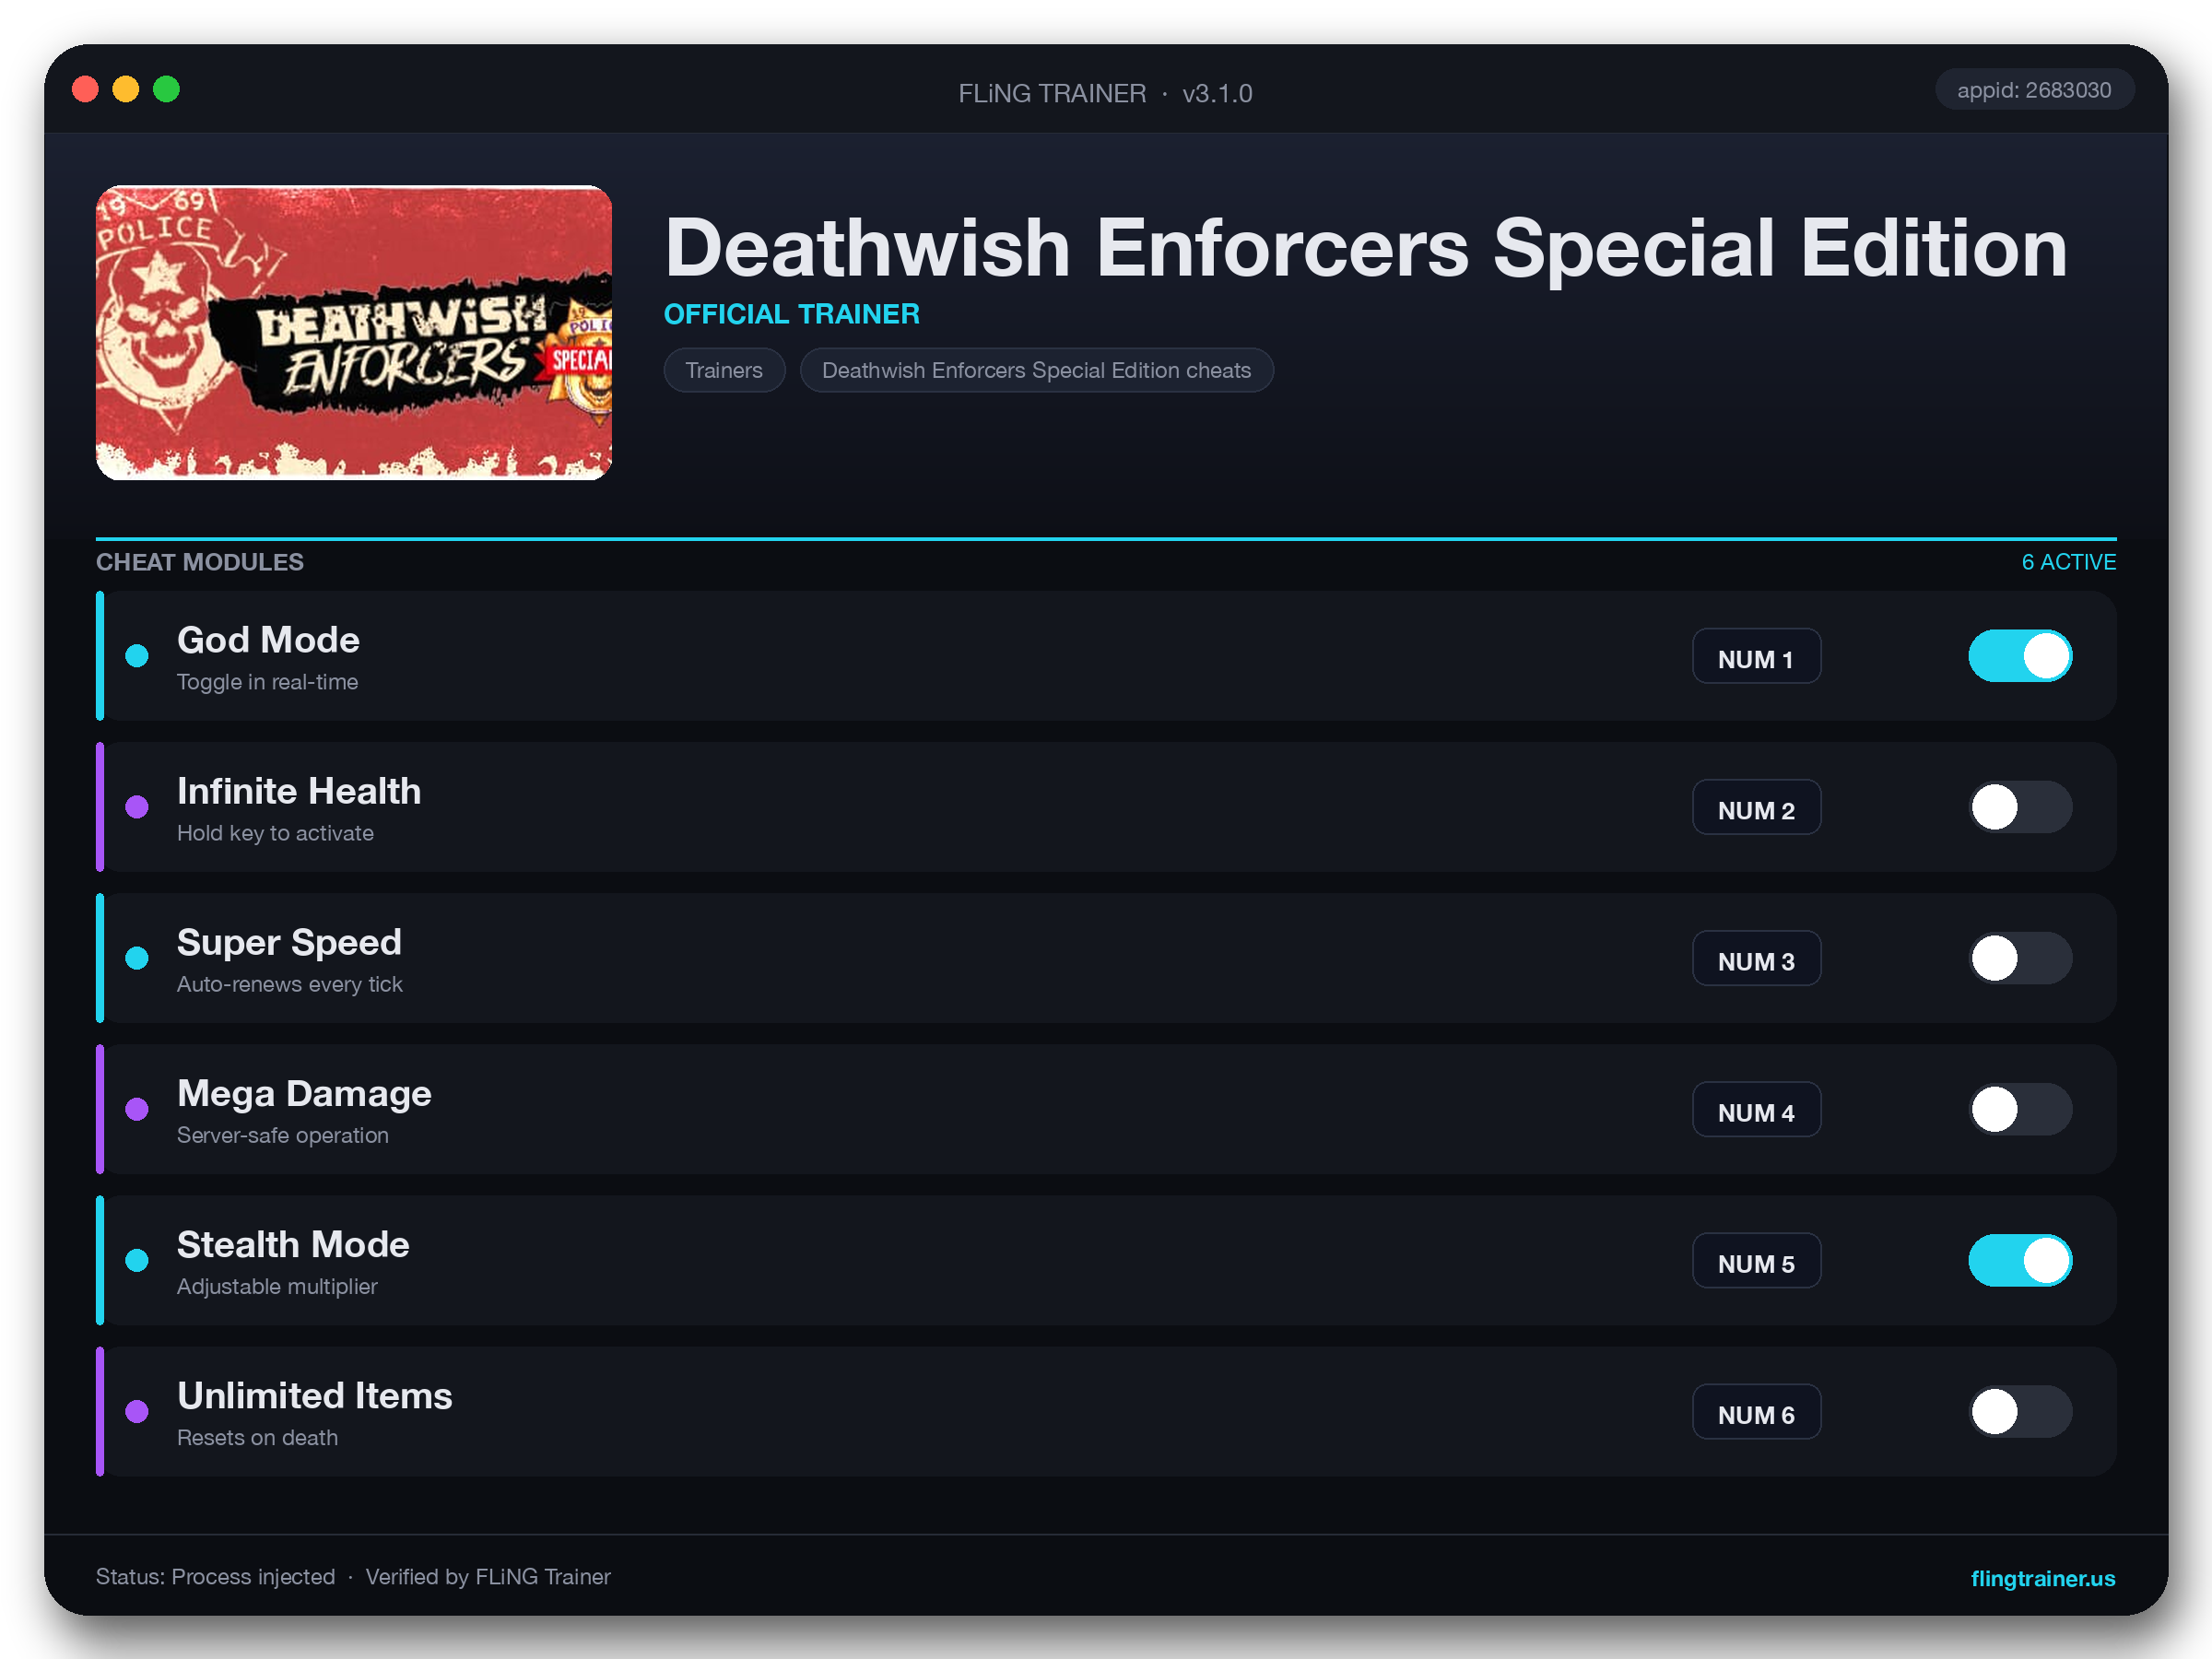Click the purple dot beside Unlimited Items
The height and width of the screenshot is (1659, 2212).
pyautogui.click(x=137, y=1411)
